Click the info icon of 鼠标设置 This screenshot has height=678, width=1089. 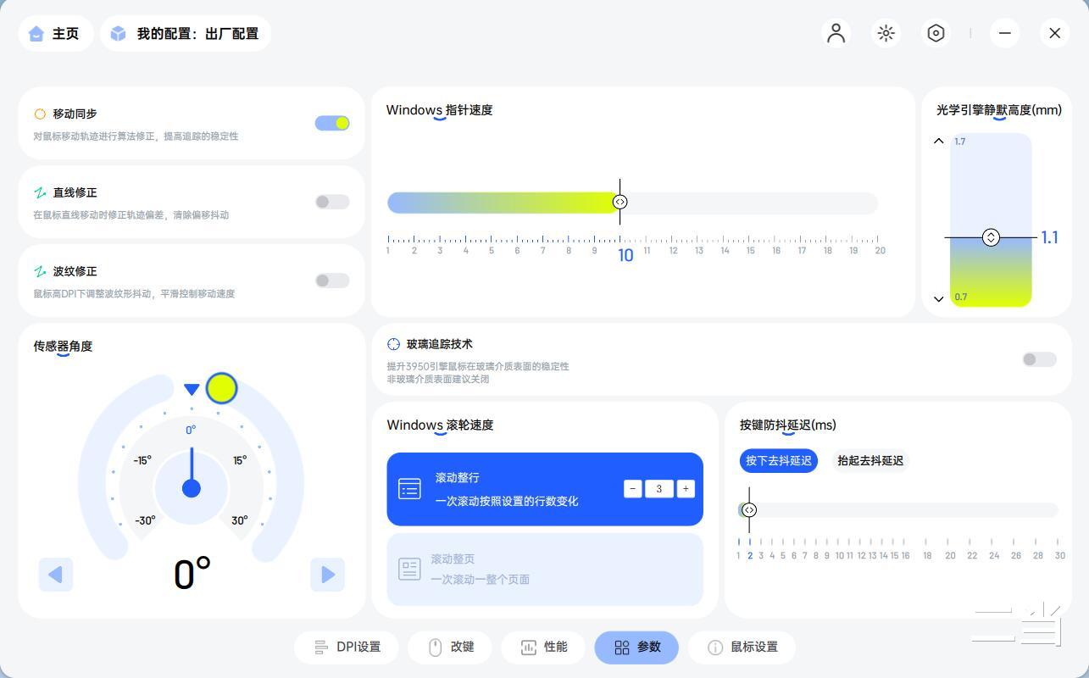pyautogui.click(x=715, y=647)
